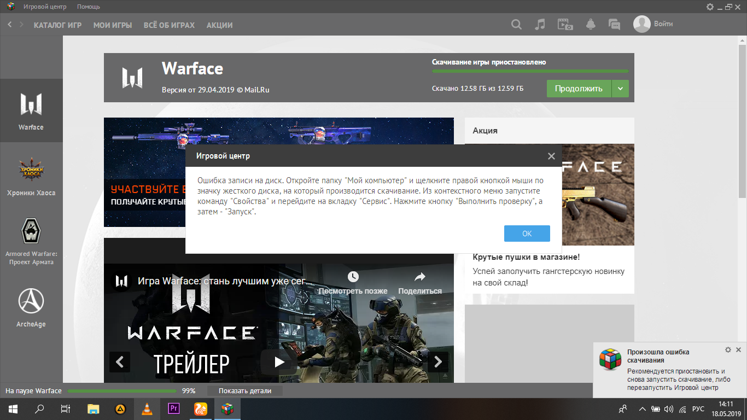Open the Помощь menu
The image size is (747, 420).
pos(89,7)
